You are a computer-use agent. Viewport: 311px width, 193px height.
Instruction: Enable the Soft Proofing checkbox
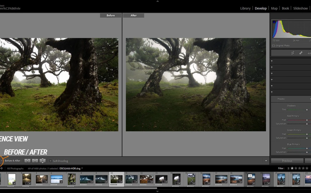pyautogui.click(x=51, y=161)
